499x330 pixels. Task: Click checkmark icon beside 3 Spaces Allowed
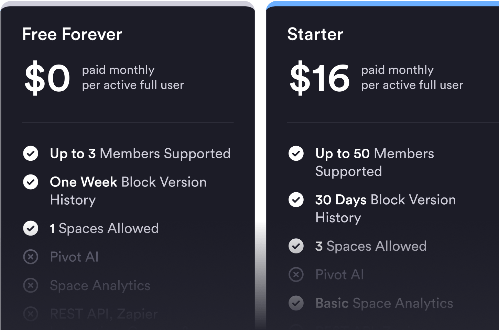(x=296, y=246)
